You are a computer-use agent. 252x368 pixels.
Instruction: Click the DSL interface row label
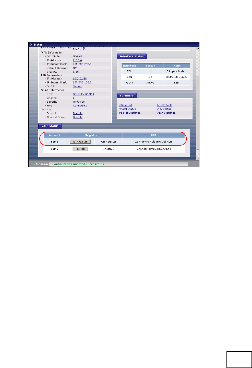[x=129, y=71]
